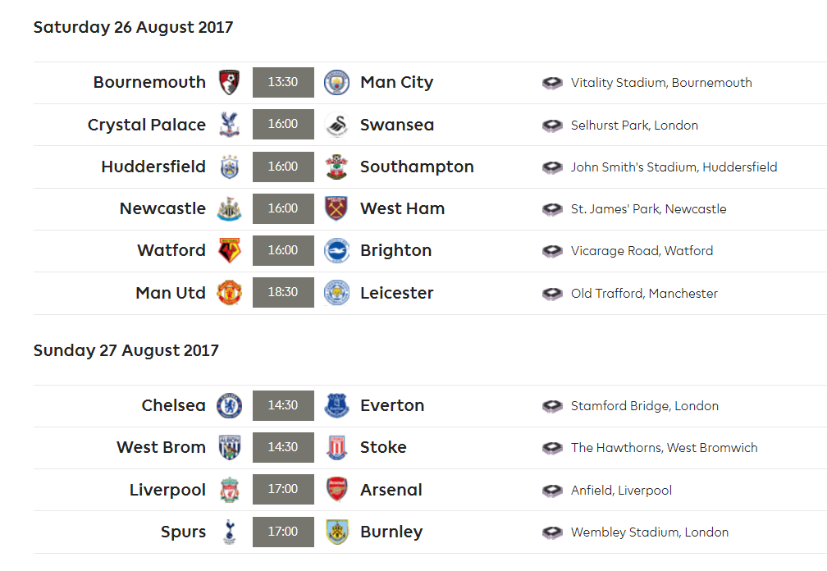The height and width of the screenshot is (571, 827).
Task: Click Wembley Stadium, London venue text
Action: point(649,532)
